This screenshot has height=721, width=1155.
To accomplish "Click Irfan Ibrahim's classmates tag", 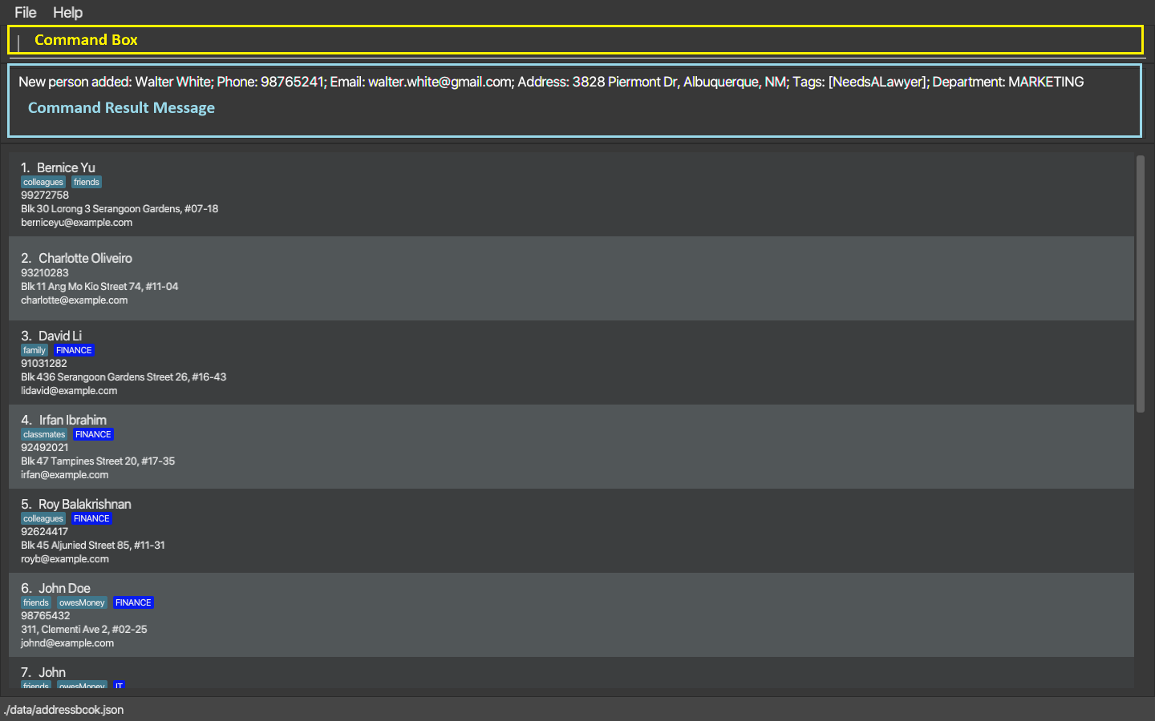I will coord(44,434).
